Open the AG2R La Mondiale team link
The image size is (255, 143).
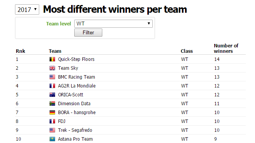pos(77,86)
